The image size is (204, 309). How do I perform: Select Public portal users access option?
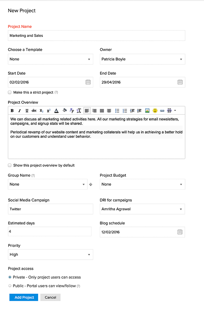(x=10, y=286)
